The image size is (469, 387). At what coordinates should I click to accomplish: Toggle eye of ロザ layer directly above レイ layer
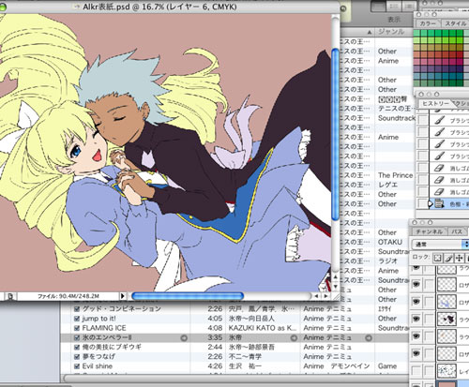(x=416, y=353)
